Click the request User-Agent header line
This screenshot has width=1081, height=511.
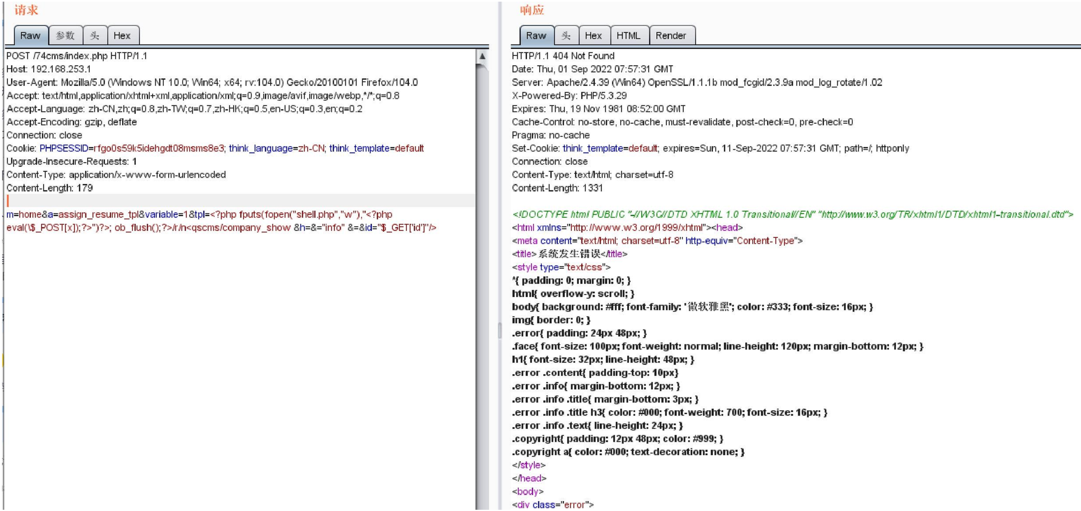[212, 83]
